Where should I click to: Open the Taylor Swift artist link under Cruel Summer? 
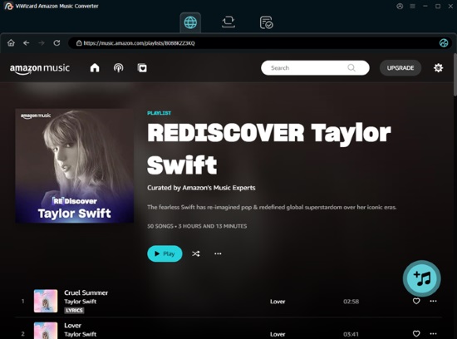(x=80, y=302)
